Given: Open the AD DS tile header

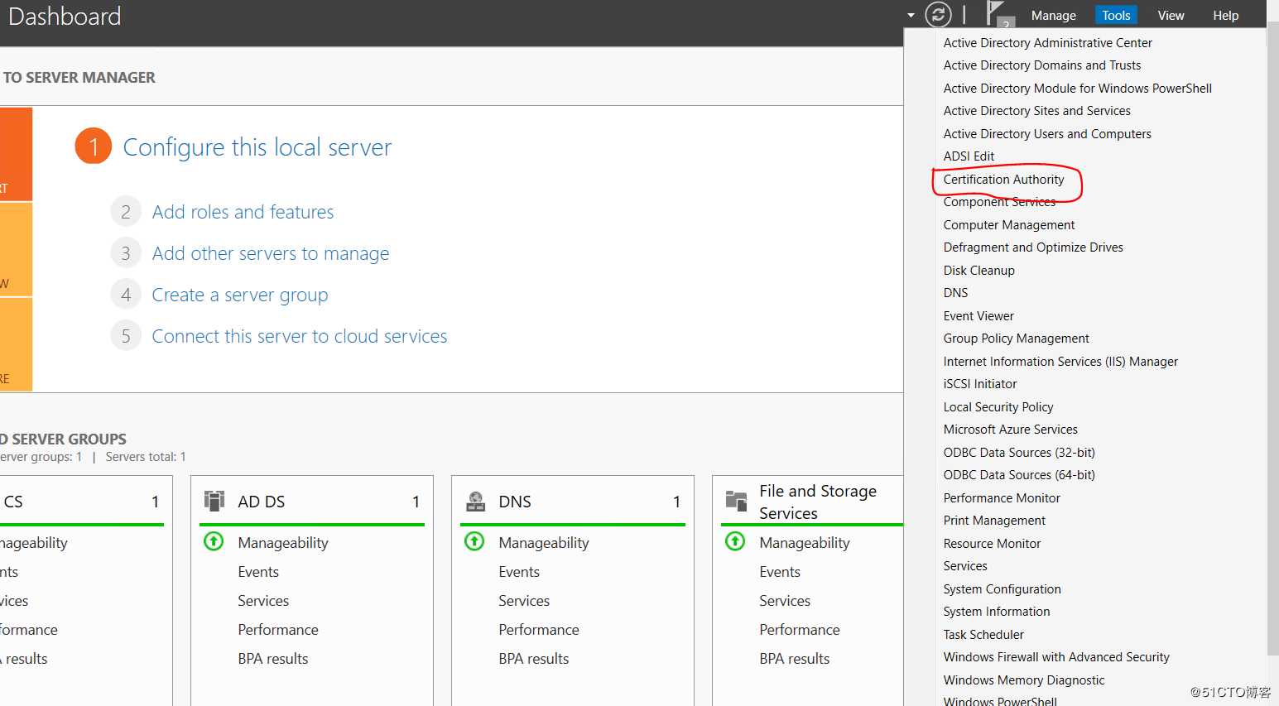Looking at the screenshot, I should pos(311,502).
